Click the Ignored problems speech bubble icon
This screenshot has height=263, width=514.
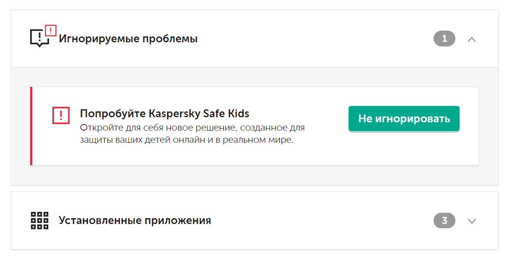[39, 39]
